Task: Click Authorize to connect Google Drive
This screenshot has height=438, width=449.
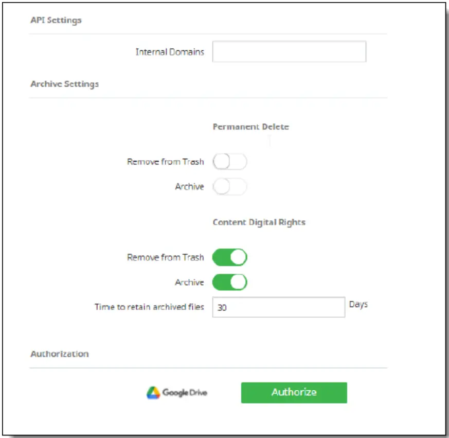Action: 293,392
